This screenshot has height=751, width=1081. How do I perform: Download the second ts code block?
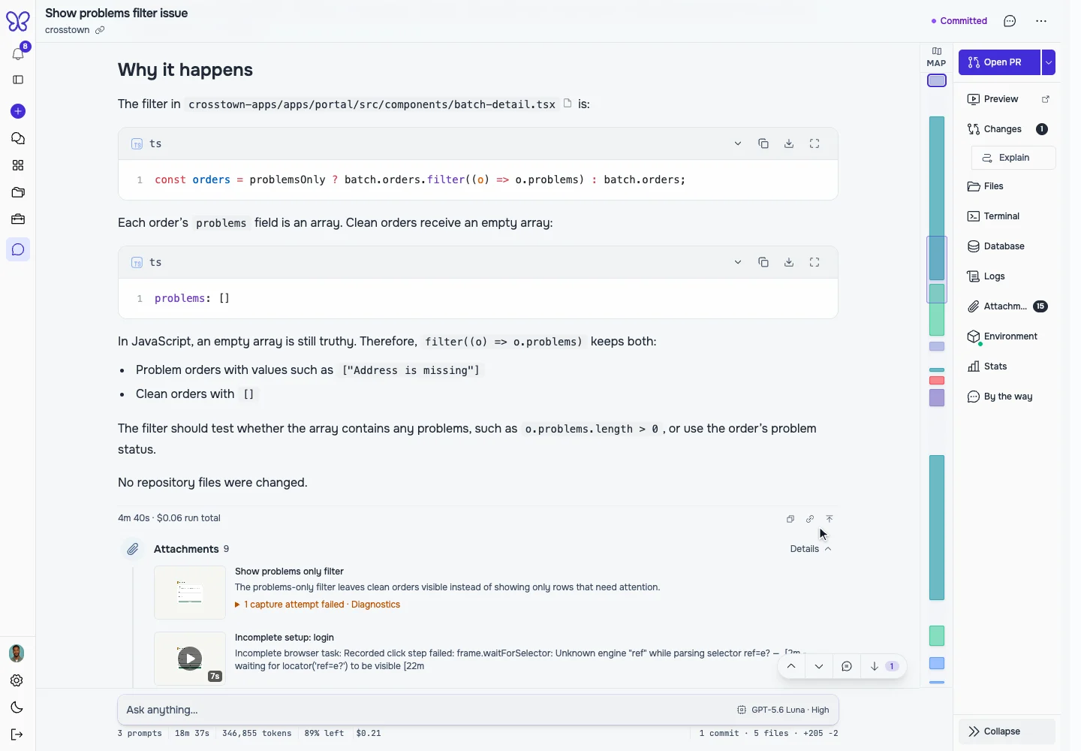point(789,262)
